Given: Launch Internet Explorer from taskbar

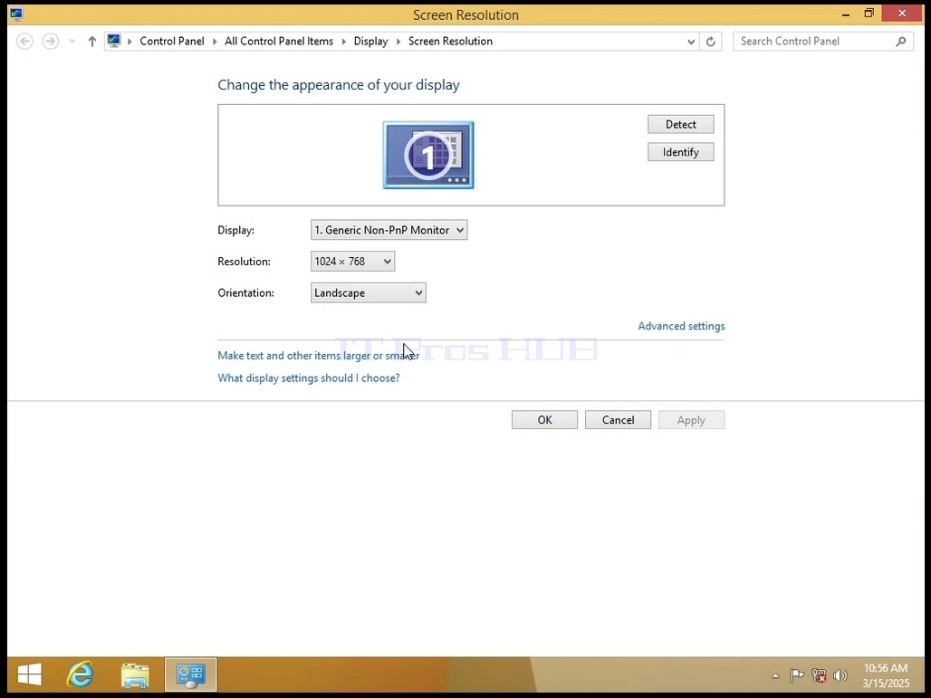Looking at the screenshot, I should [81, 674].
